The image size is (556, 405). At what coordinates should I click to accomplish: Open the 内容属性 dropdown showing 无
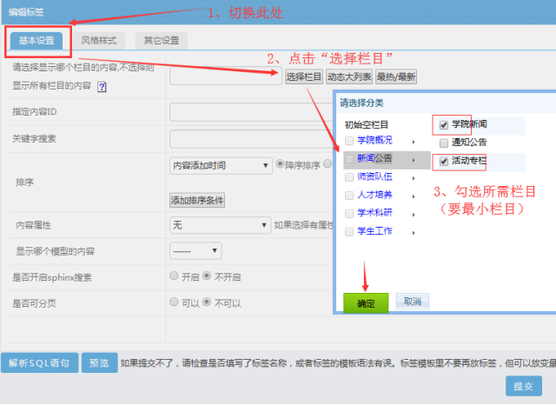(221, 224)
